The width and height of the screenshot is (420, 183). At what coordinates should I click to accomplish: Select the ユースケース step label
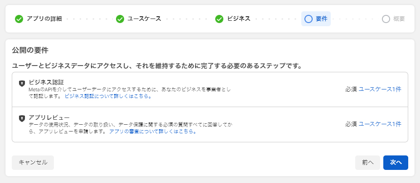click(144, 19)
